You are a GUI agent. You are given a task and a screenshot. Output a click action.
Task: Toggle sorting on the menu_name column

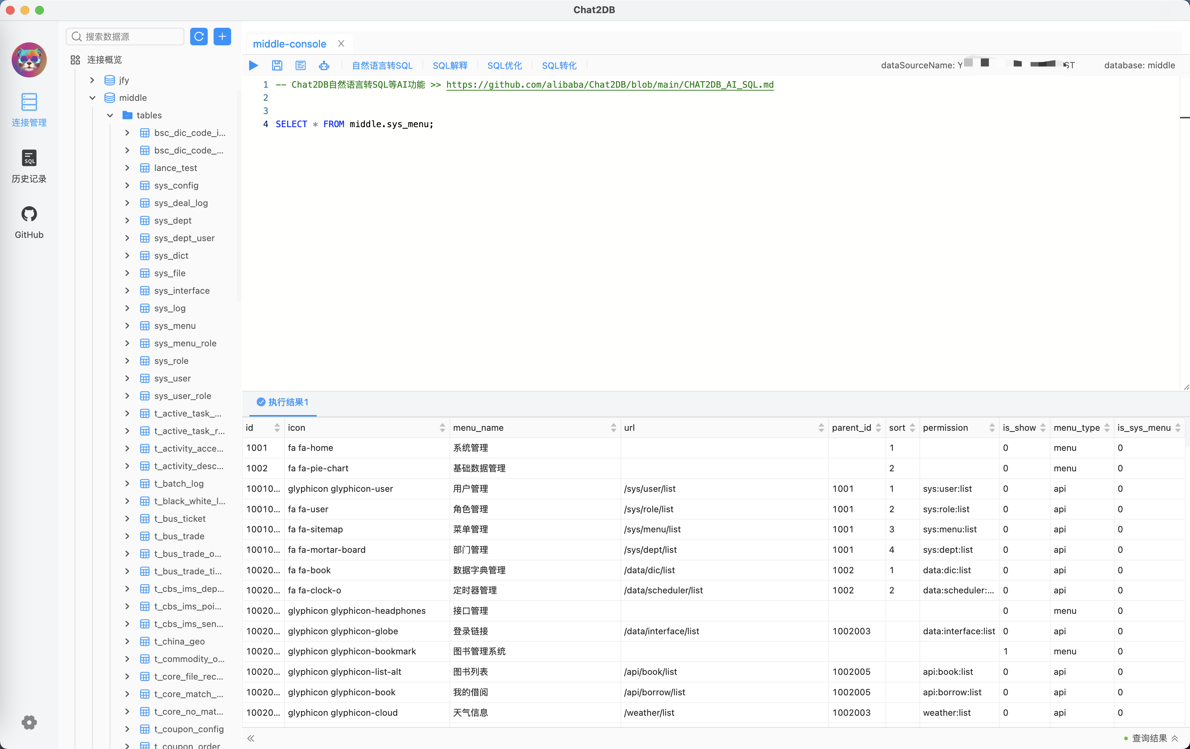click(x=614, y=427)
